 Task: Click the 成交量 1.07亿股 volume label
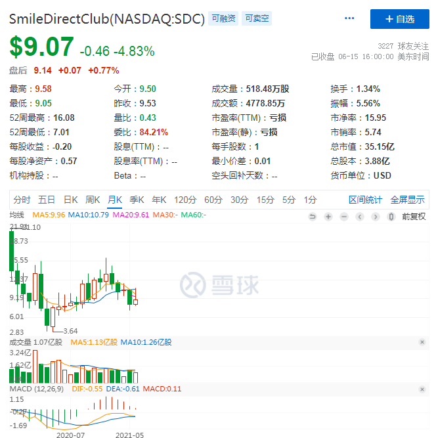tap(36, 342)
